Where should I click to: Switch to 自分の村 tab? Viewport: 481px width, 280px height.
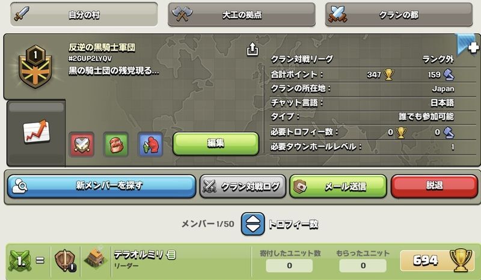pyautogui.click(x=84, y=14)
